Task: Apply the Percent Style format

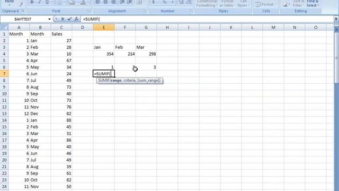Action: 165,2
